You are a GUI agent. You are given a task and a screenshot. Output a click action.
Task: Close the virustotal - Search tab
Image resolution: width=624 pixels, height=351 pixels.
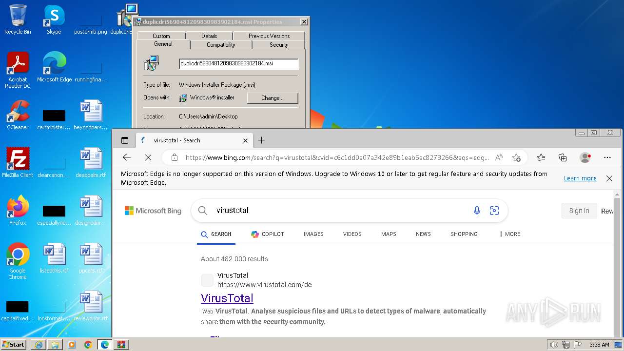(x=245, y=140)
